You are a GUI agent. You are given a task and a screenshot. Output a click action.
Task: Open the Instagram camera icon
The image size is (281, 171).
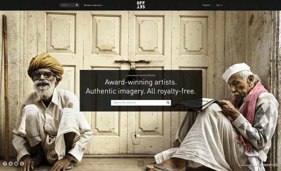[x=16, y=164]
